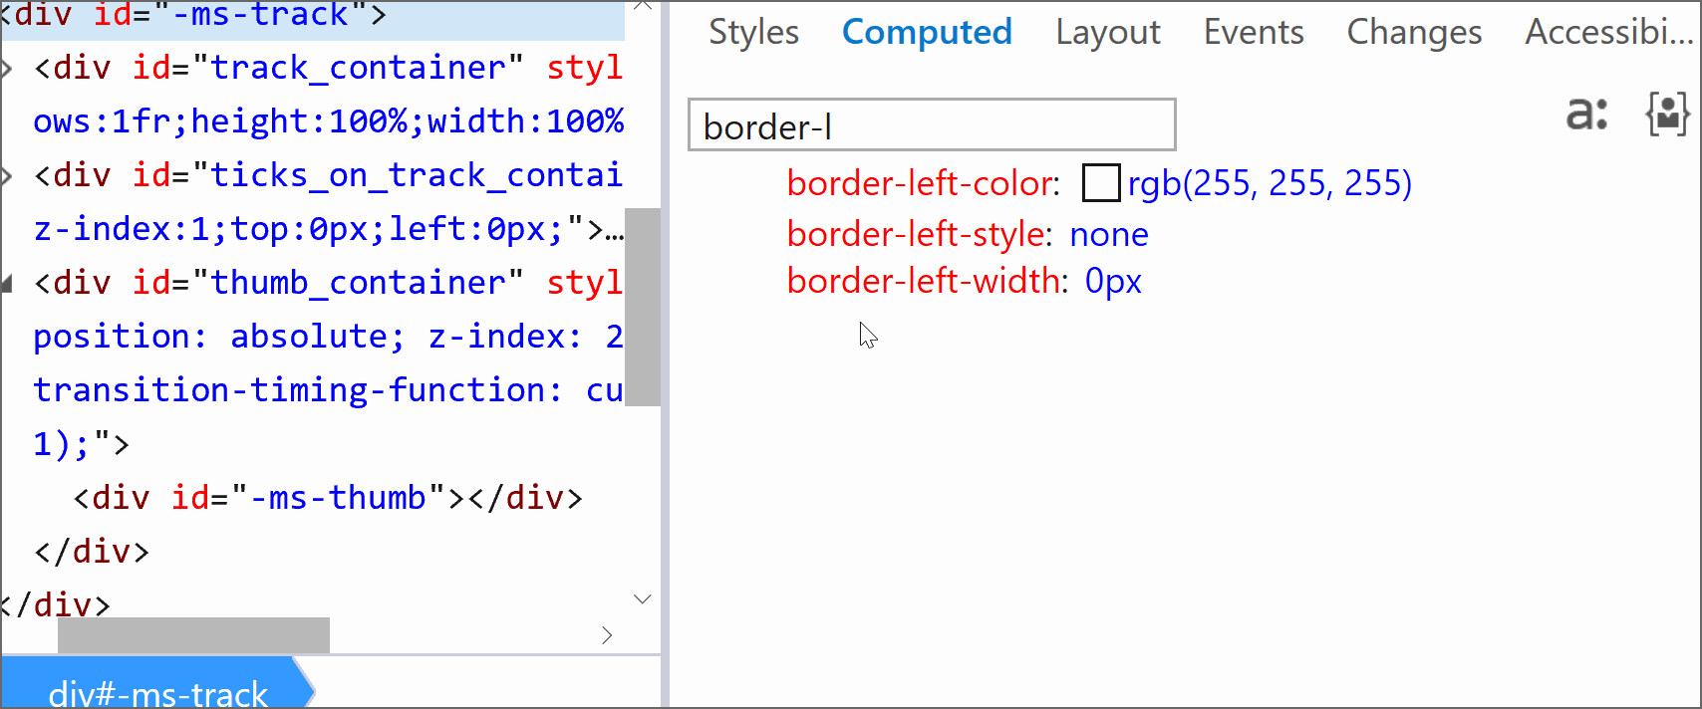Screen dimensions: 1702x709
Task: Expand the ticks_on_track_container div node
Action: (x=8, y=176)
